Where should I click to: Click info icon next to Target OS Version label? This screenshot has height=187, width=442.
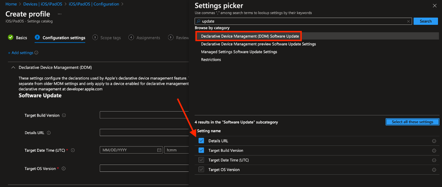[x=63, y=168]
